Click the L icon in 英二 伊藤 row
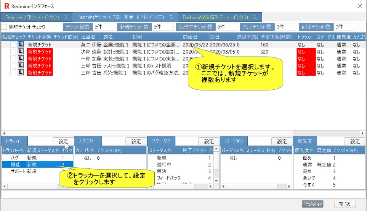This screenshot has width=367, height=211. point(21,44)
